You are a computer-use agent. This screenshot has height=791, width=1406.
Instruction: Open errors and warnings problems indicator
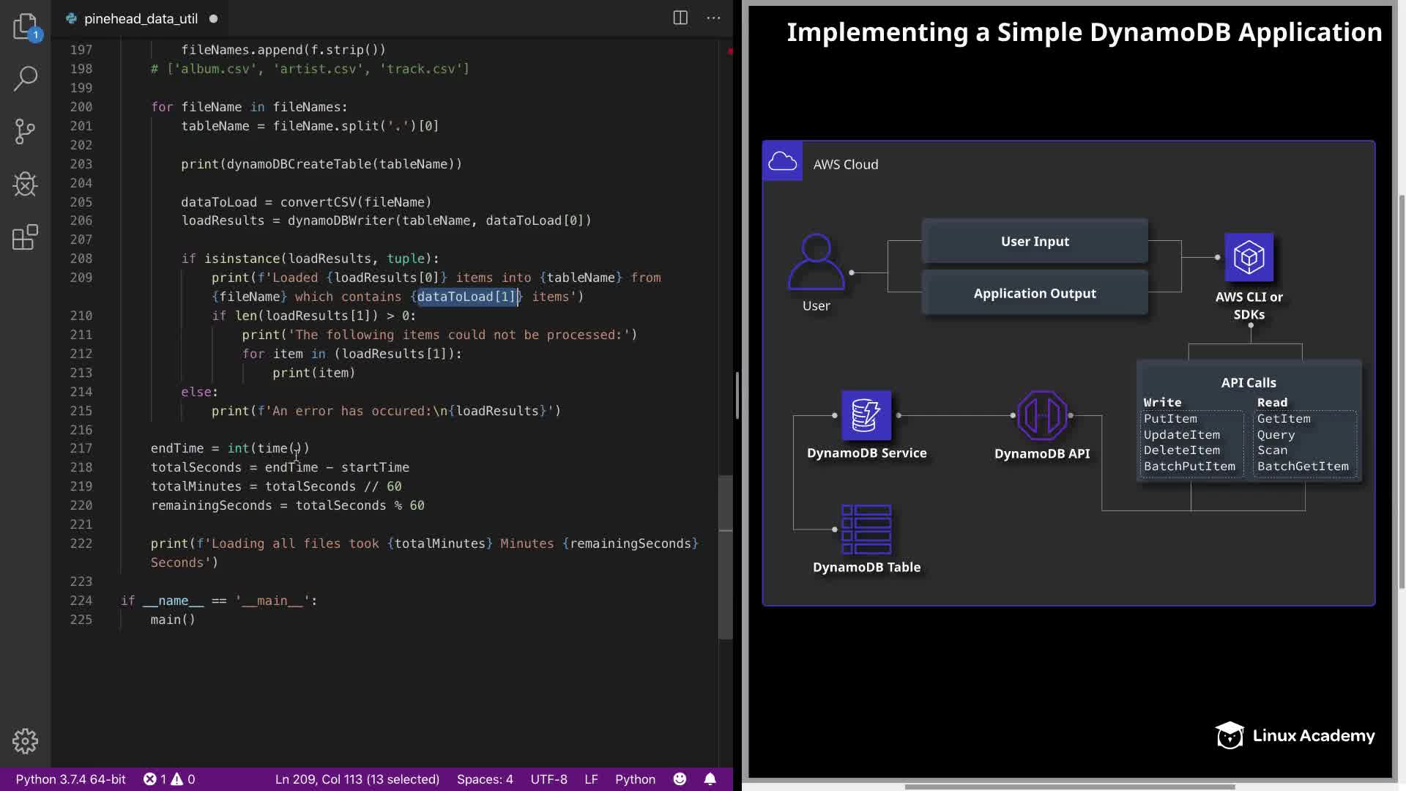(x=169, y=779)
